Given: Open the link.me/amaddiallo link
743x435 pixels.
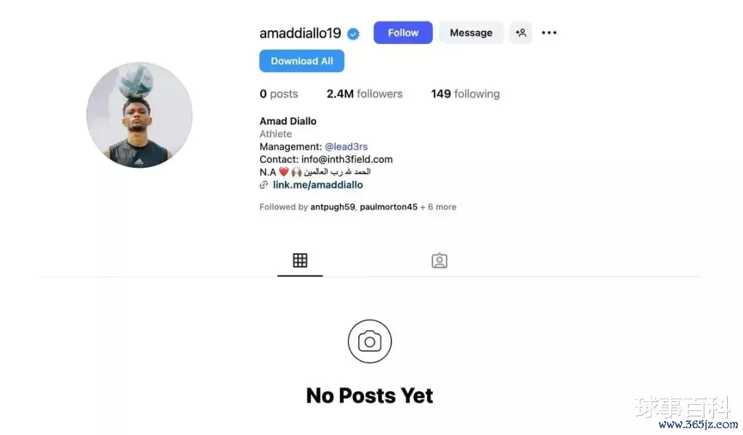Looking at the screenshot, I should coord(318,185).
